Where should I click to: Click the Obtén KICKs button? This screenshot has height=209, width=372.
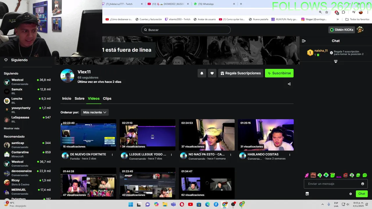tap(341, 30)
